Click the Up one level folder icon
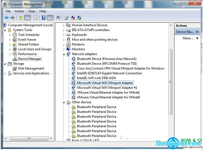Image resolution: width=203 pixels, height=150 pixels. pyautogui.click(x=21, y=18)
